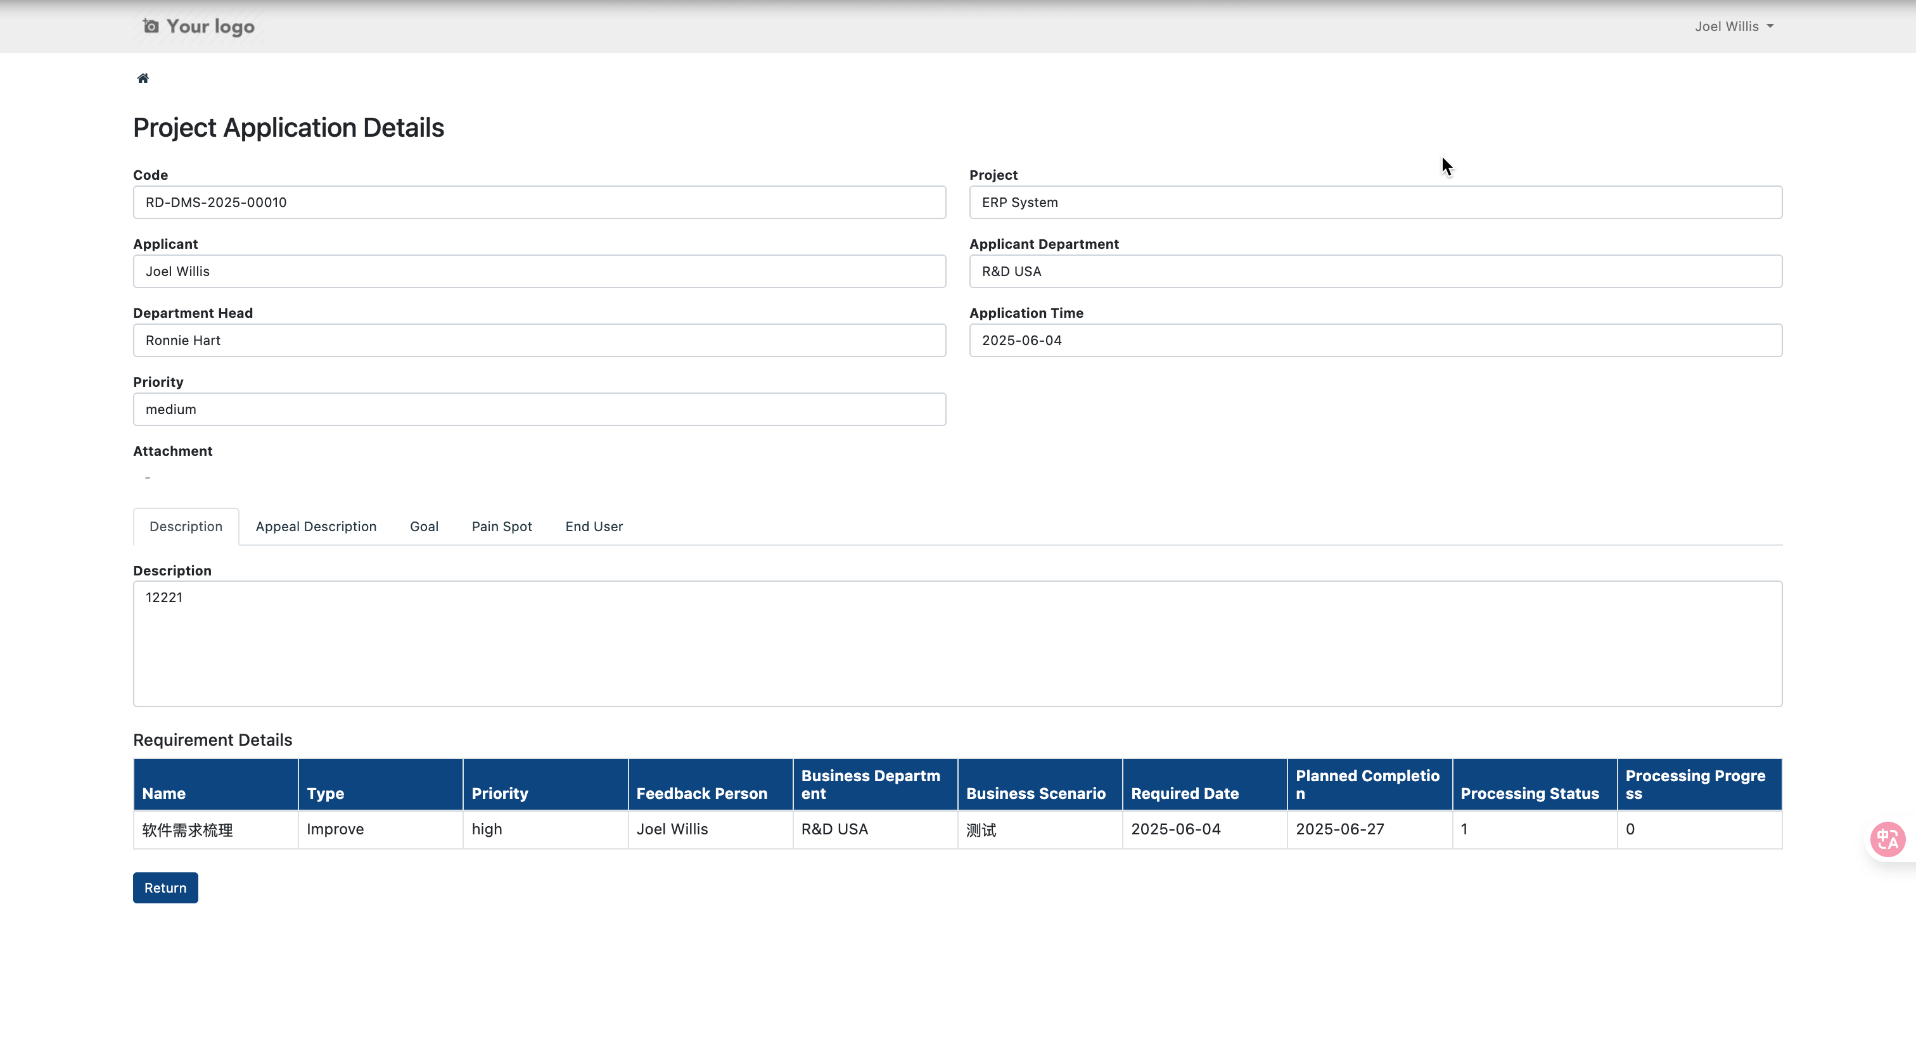Click the Application Time date field

tap(1376, 341)
